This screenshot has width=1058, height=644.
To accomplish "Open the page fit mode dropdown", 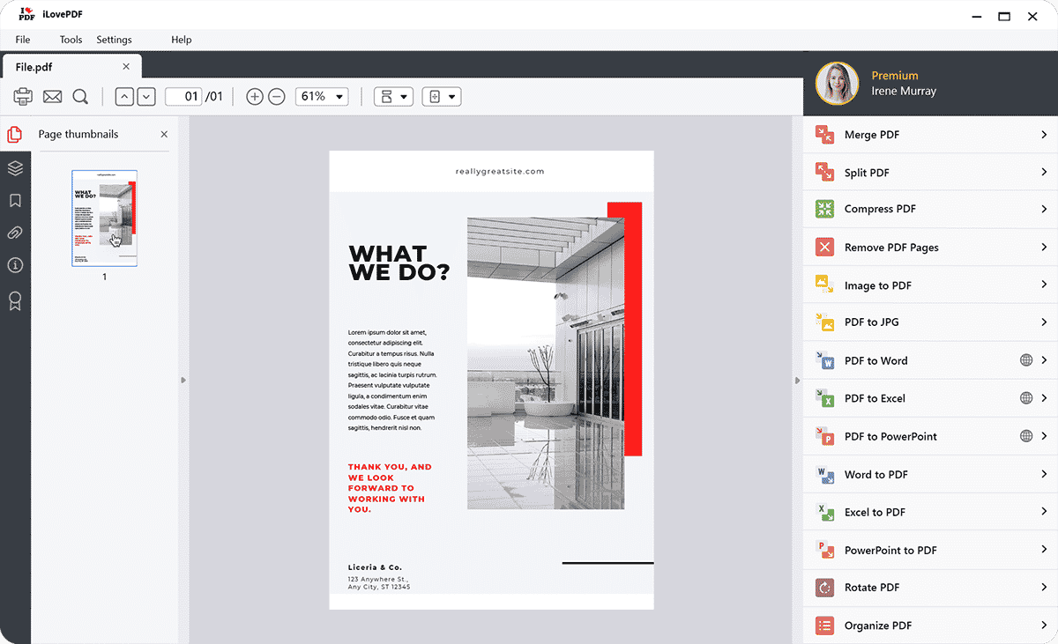I will point(442,97).
